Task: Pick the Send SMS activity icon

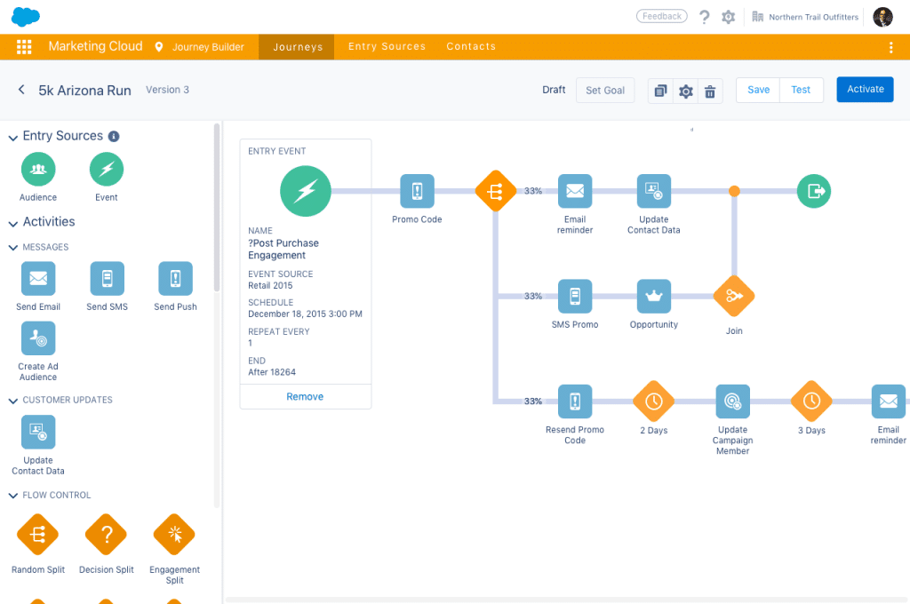Action: (107, 279)
